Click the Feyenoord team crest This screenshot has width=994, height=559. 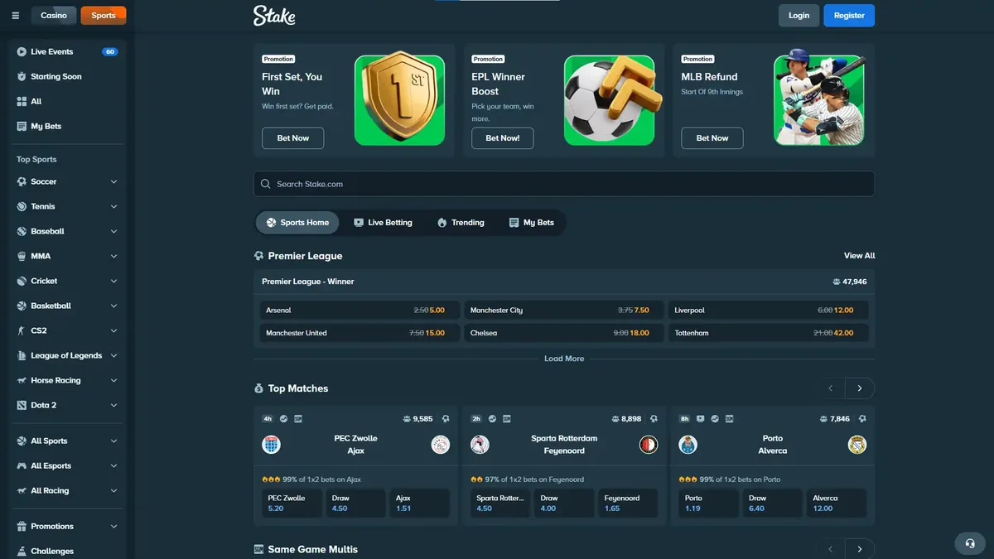click(649, 445)
